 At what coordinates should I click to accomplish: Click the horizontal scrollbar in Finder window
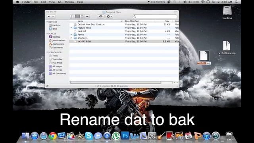coord(115,83)
